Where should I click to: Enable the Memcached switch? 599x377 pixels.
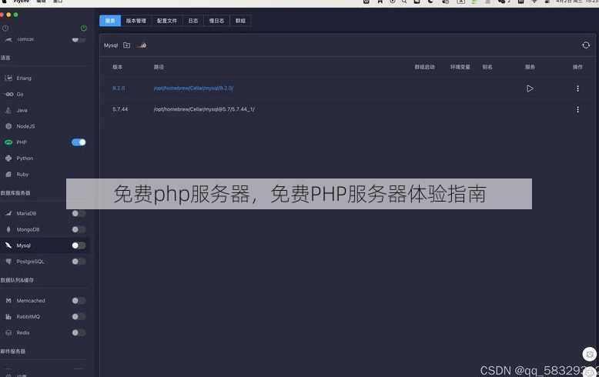point(79,300)
